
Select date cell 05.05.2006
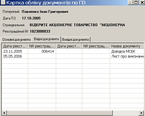click(x=15, y=56)
